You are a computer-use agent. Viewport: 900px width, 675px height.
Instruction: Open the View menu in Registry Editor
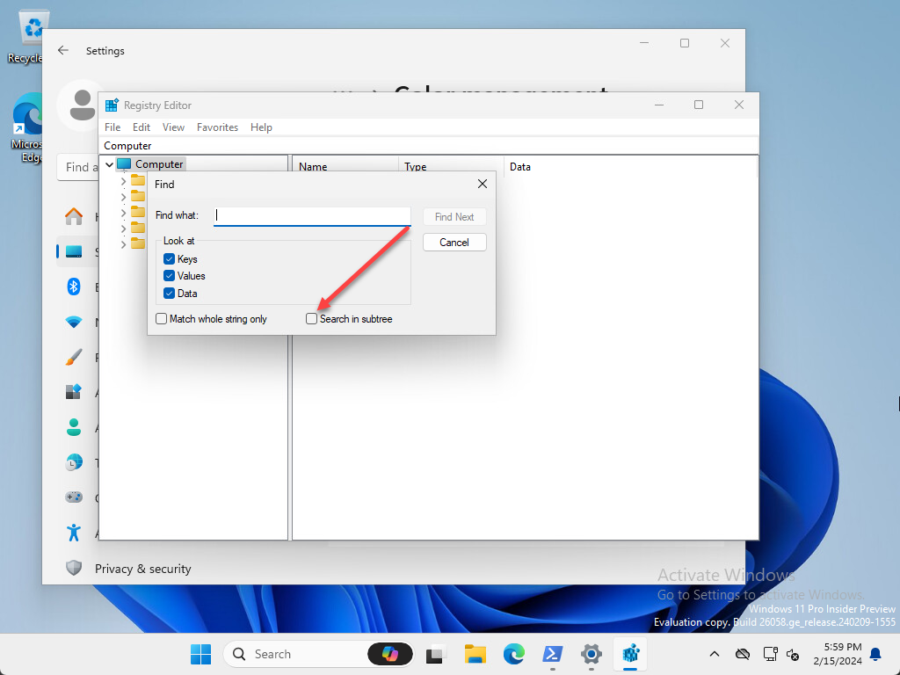click(173, 127)
